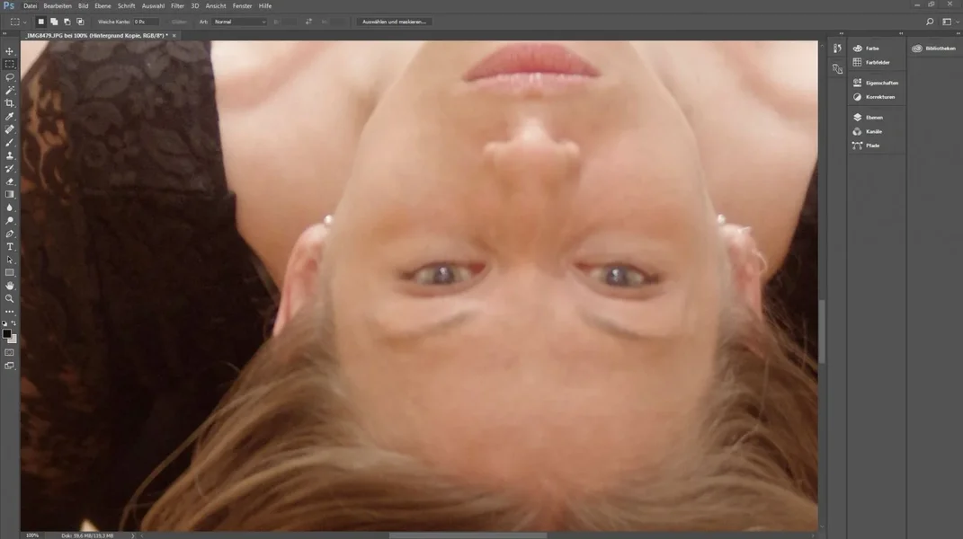This screenshot has width=963, height=539.
Task: Select the Gradient tool
Action: tap(9, 195)
